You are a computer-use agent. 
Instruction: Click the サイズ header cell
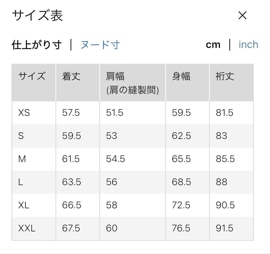tap(31, 77)
